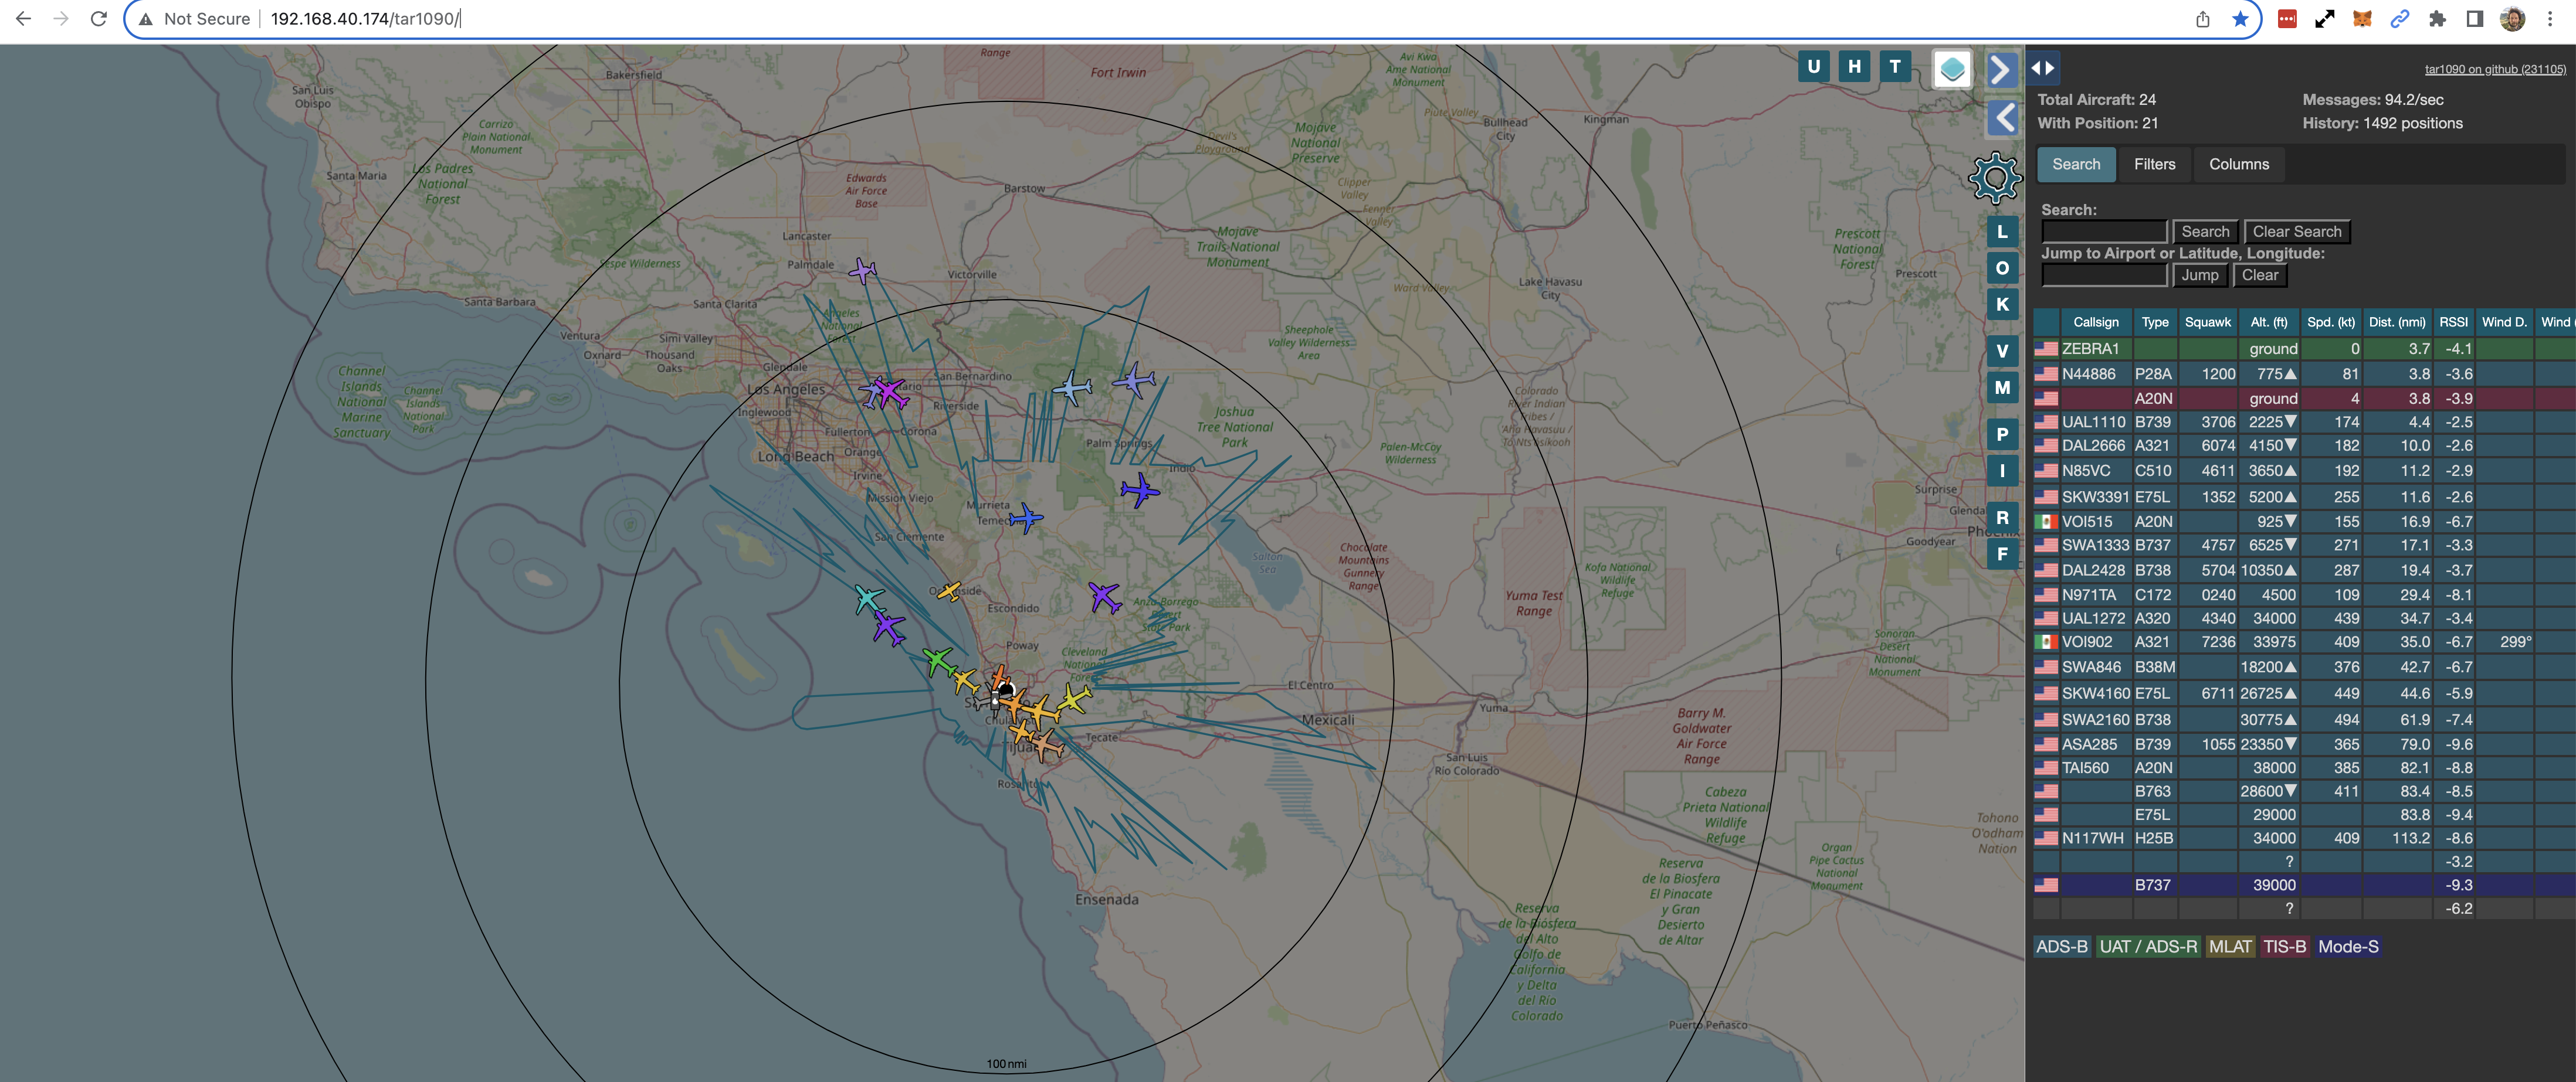2576x1082 pixels.
Task: Toggle sidebar with double-arrow button
Action: click(2042, 68)
